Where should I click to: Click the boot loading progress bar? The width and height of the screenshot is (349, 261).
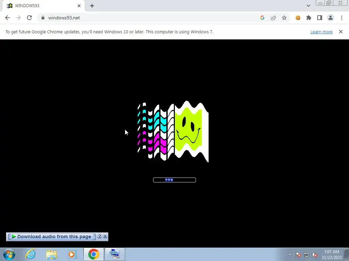pos(174,180)
